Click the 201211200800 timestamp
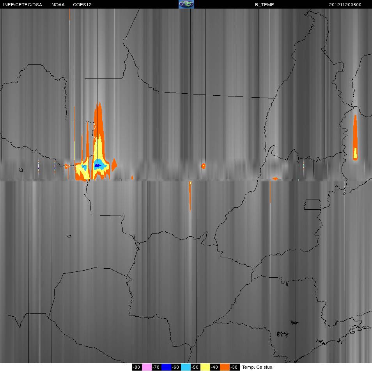Screen dimensions: 372x371 point(345,5)
